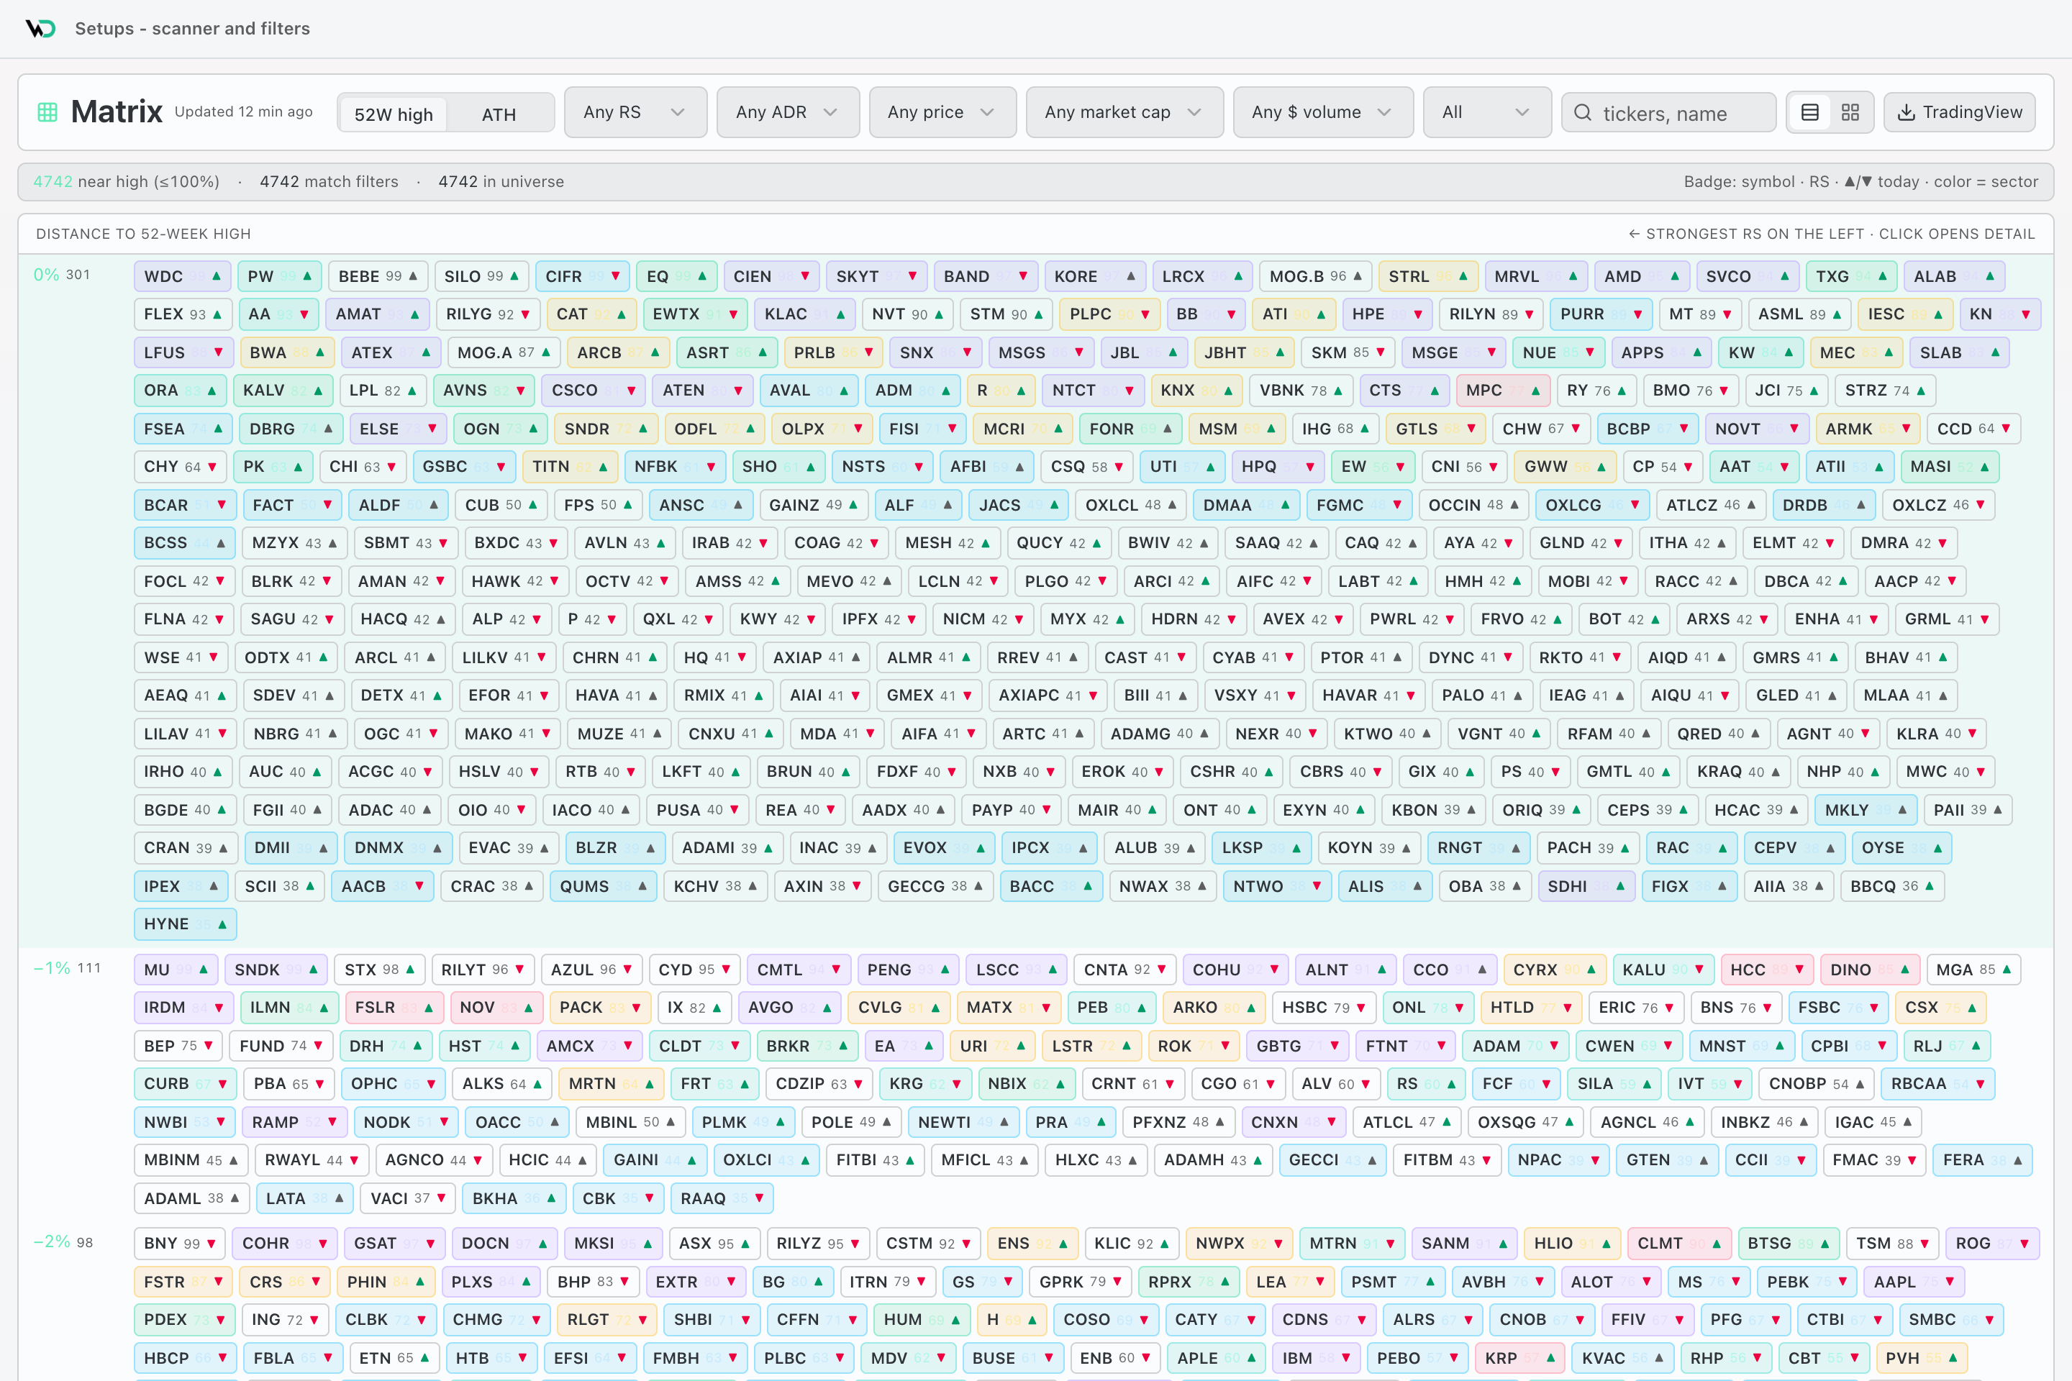Screen dimensions: 2072x1381
Task: Open the RAAQ ticker badge
Action: (722, 1199)
